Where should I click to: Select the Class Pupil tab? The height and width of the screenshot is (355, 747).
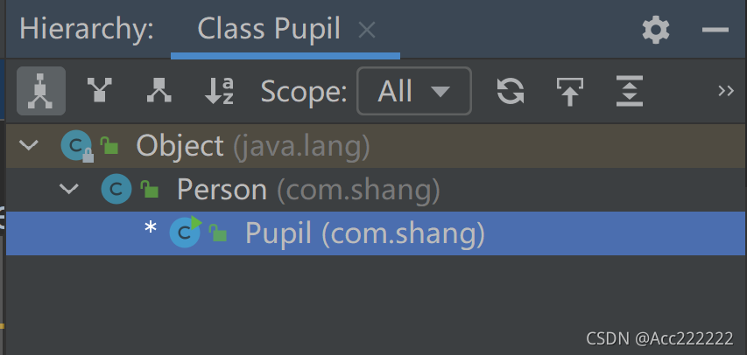tap(269, 30)
